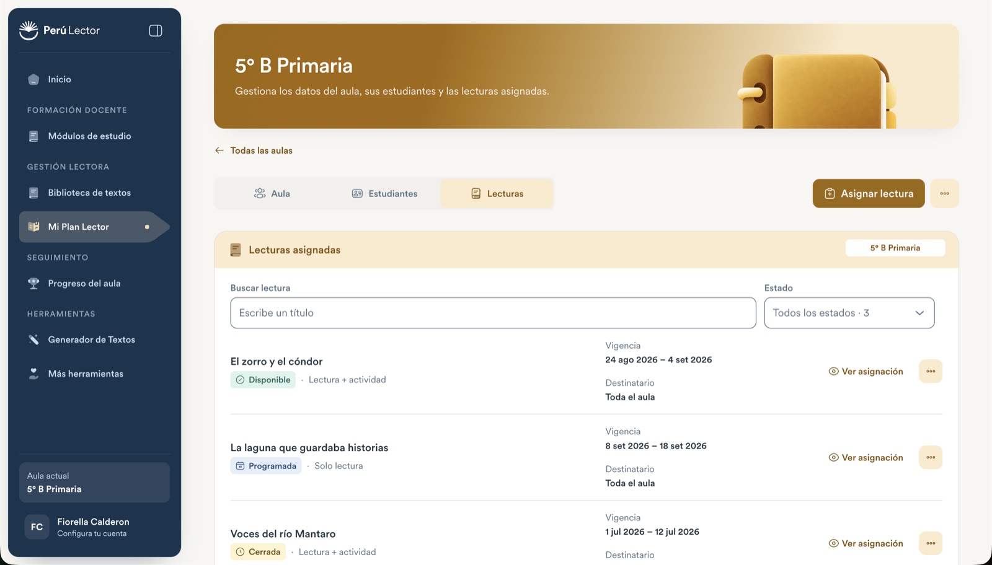The height and width of the screenshot is (565, 992).
Task: Open Biblioteca de textos
Action: coord(94,193)
